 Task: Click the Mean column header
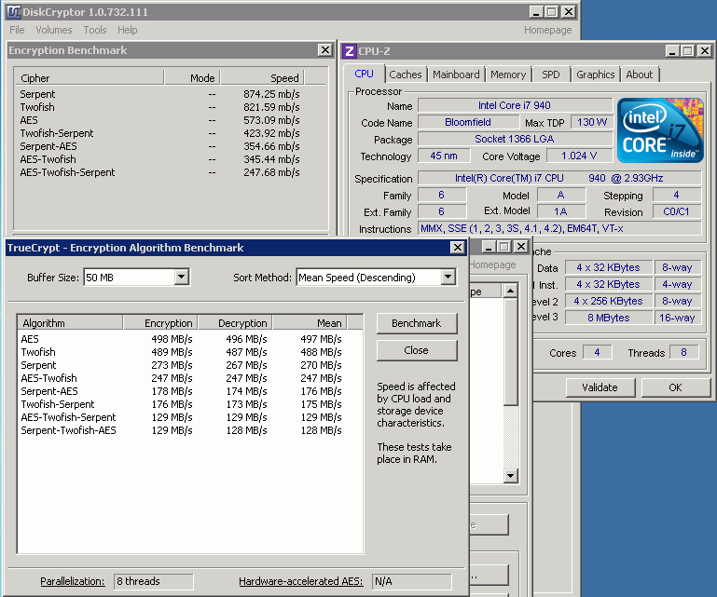[x=310, y=323]
